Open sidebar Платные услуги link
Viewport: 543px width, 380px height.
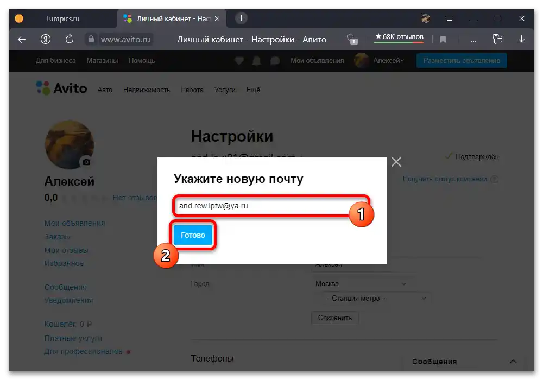73,338
